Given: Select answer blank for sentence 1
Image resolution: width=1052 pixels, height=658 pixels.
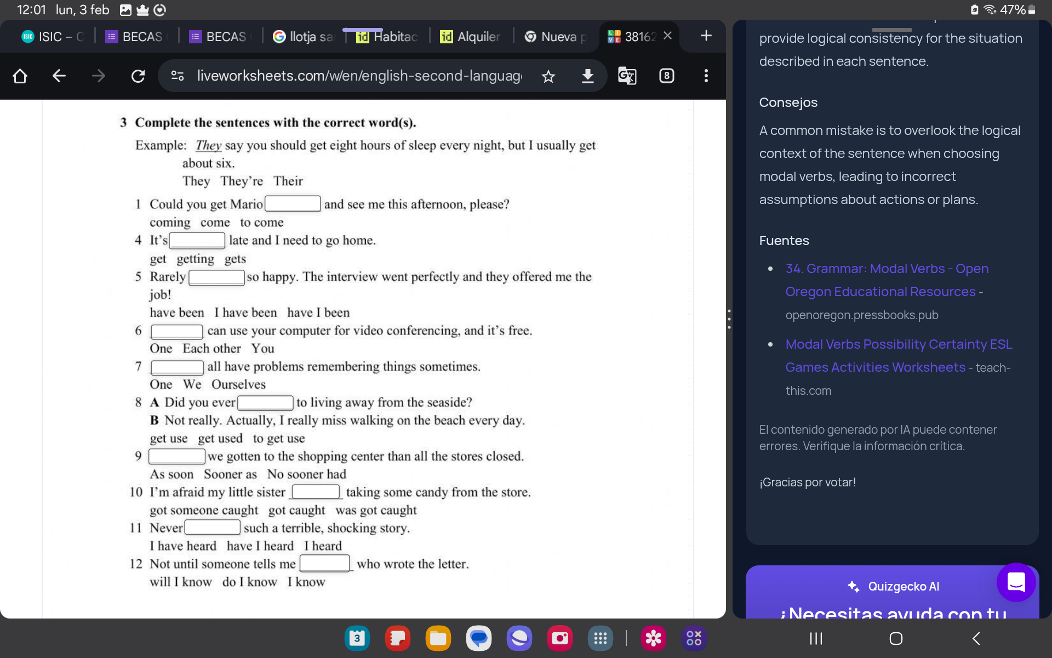Looking at the screenshot, I should (x=291, y=203).
